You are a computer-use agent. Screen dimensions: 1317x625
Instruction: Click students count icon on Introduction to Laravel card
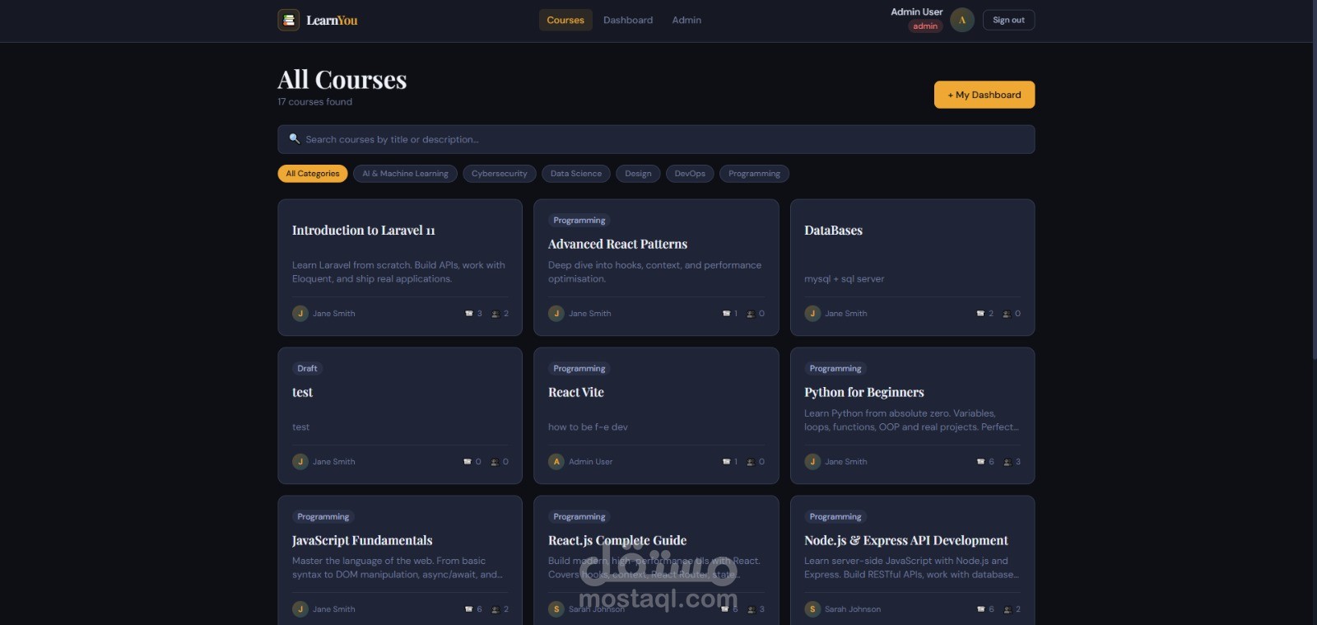point(496,313)
